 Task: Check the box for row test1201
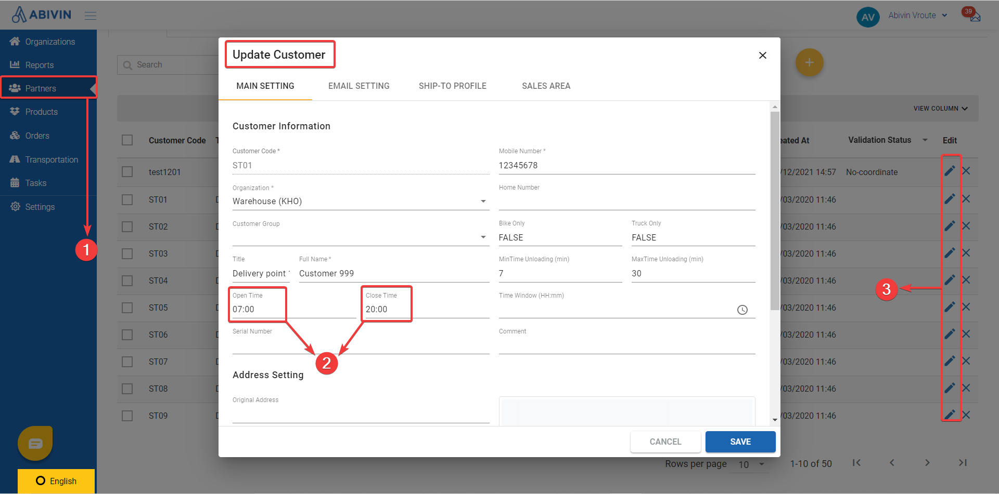point(127,172)
